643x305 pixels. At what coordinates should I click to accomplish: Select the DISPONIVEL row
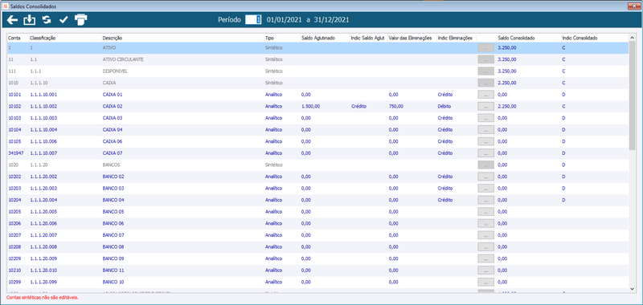click(x=317, y=71)
